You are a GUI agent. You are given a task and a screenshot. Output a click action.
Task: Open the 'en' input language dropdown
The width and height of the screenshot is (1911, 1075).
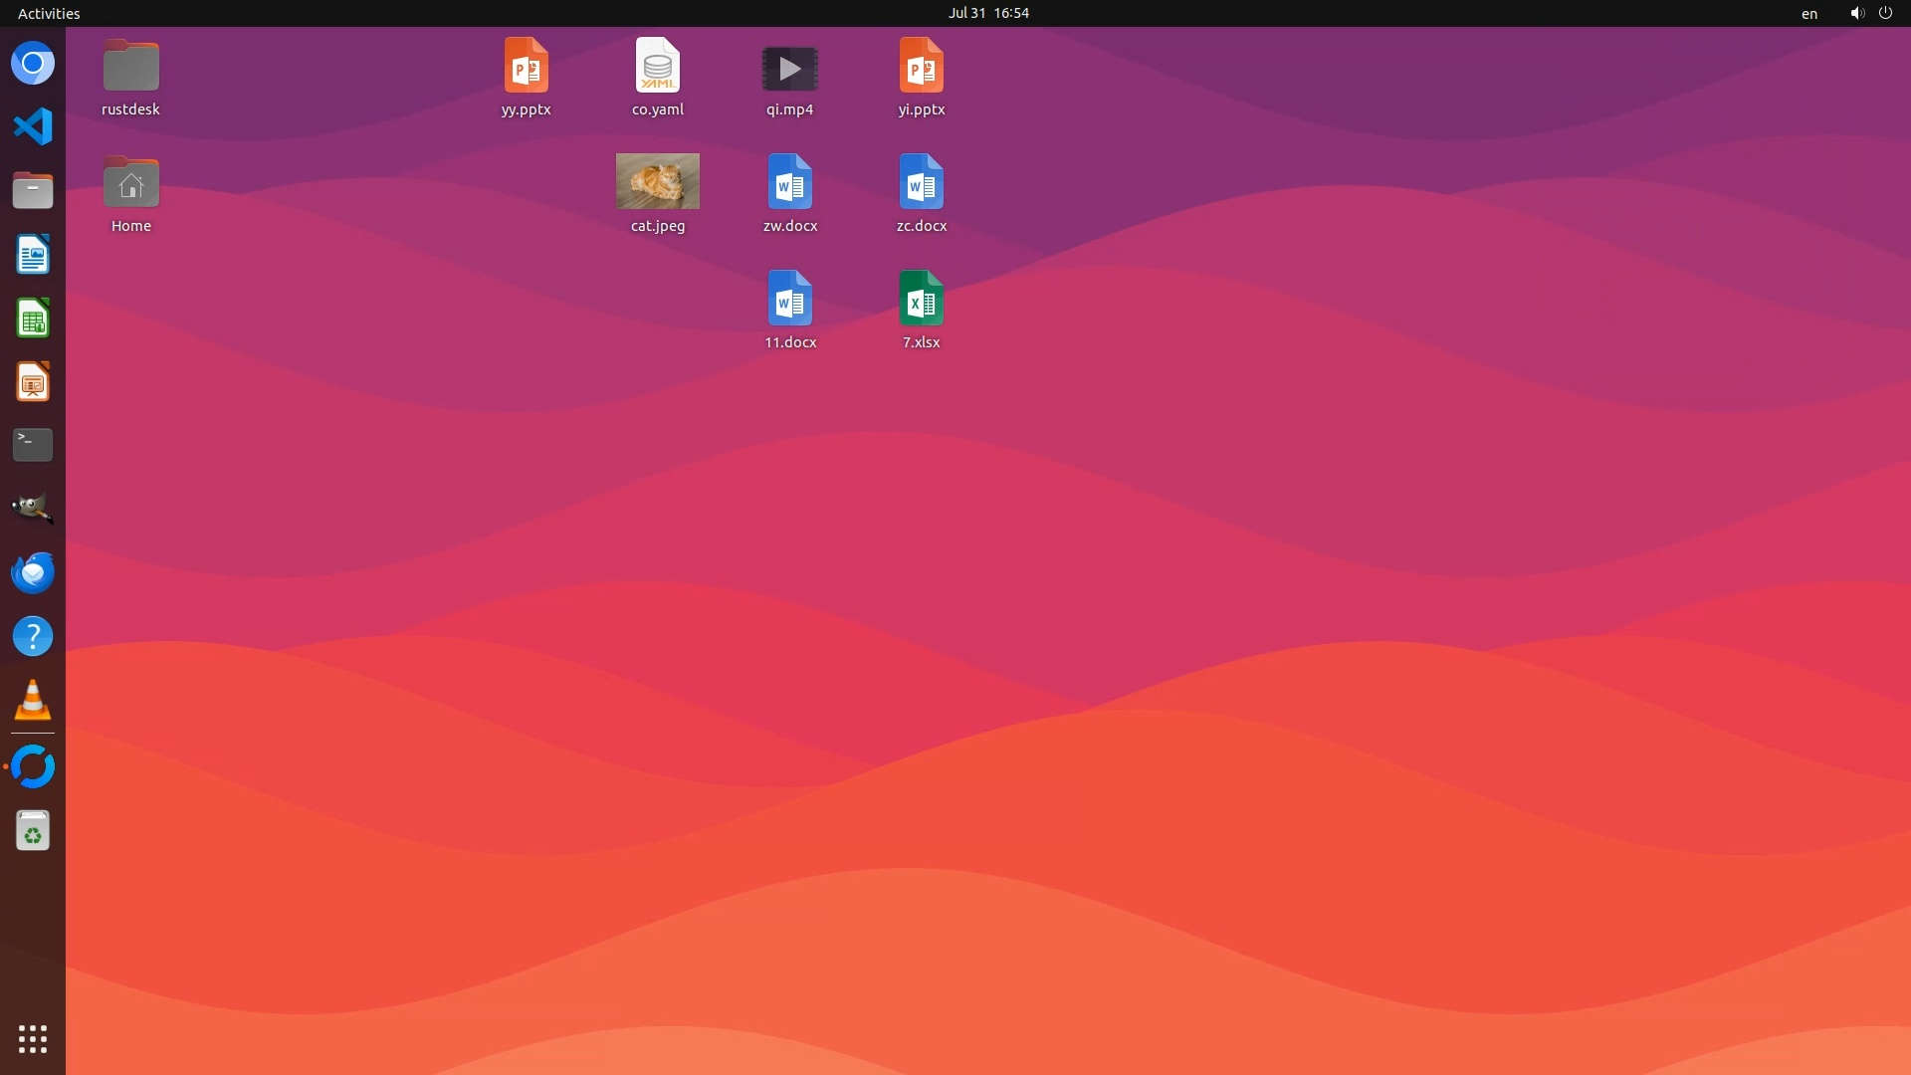pos(1808,13)
